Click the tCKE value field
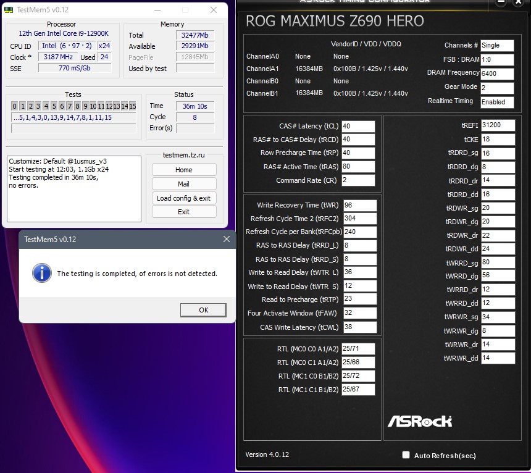 coord(498,139)
